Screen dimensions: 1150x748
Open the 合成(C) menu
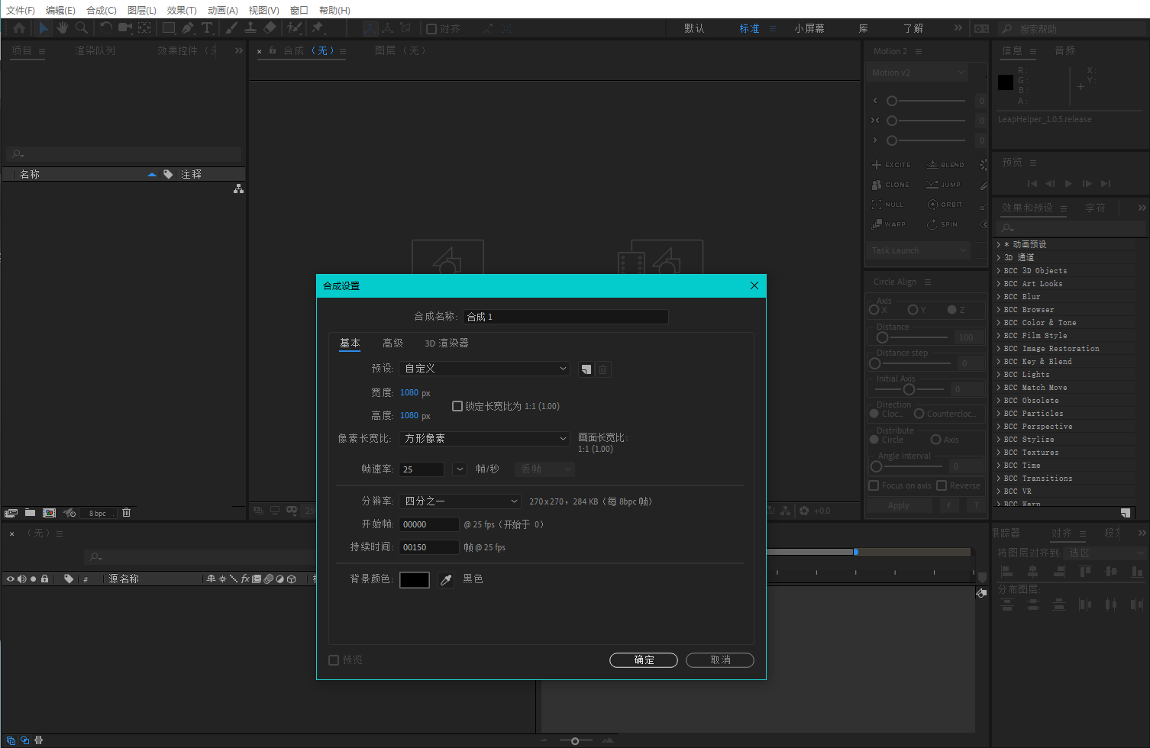pyautogui.click(x=101, y=10)
